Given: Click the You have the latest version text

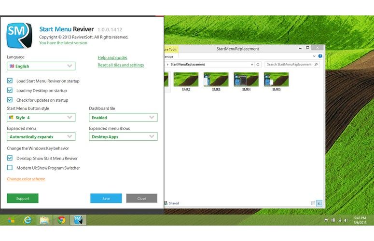Looking at the screenshot, I should pyautogui.click(x=63, y=43).
